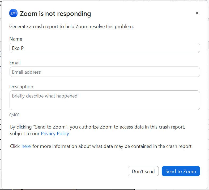Click into the Email address field

pos(105,72)
